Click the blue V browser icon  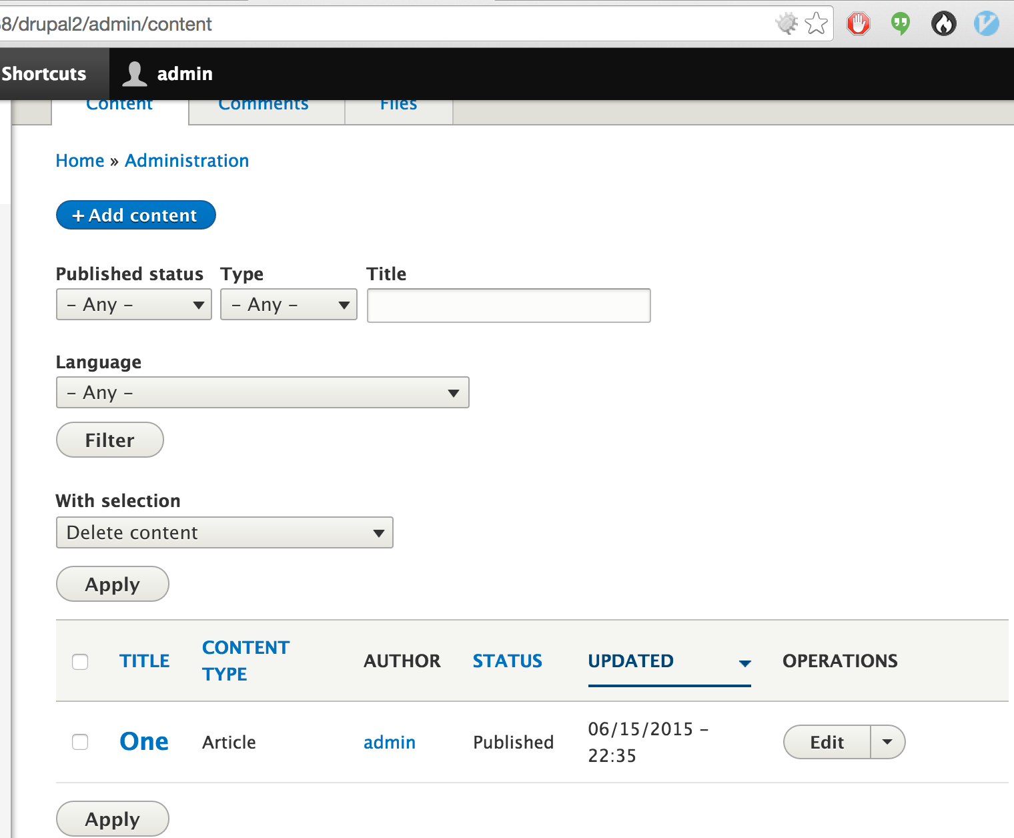pyautogui.click(x=986, y=23)
